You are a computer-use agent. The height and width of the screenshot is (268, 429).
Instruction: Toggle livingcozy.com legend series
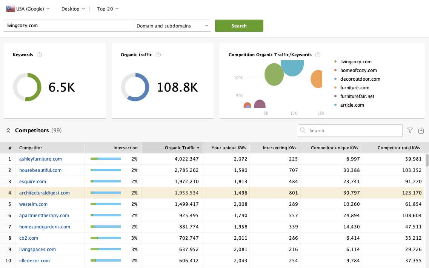tap(355, 62)
